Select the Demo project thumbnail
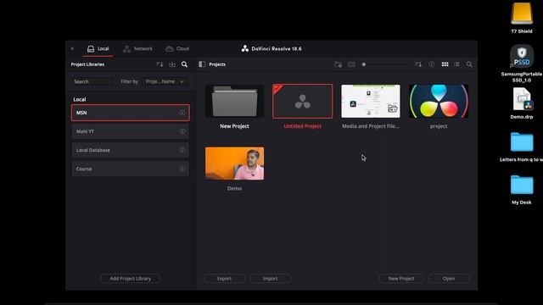 tap(234, 164)
